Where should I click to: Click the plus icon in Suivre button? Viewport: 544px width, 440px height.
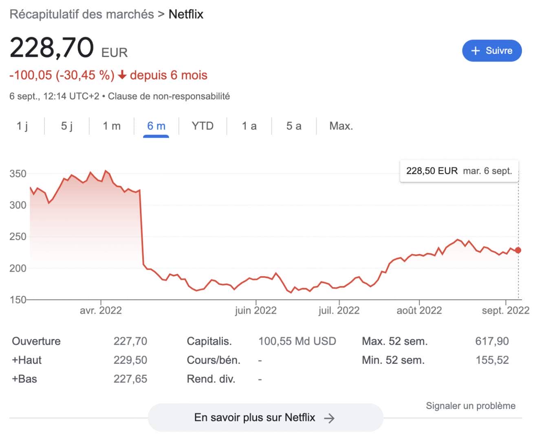pos(475,51)
